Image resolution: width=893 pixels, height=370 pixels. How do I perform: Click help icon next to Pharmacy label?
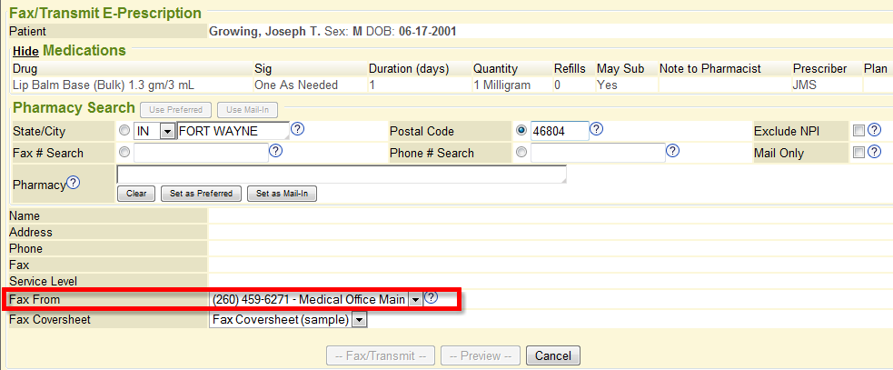[x=74, y=183]
